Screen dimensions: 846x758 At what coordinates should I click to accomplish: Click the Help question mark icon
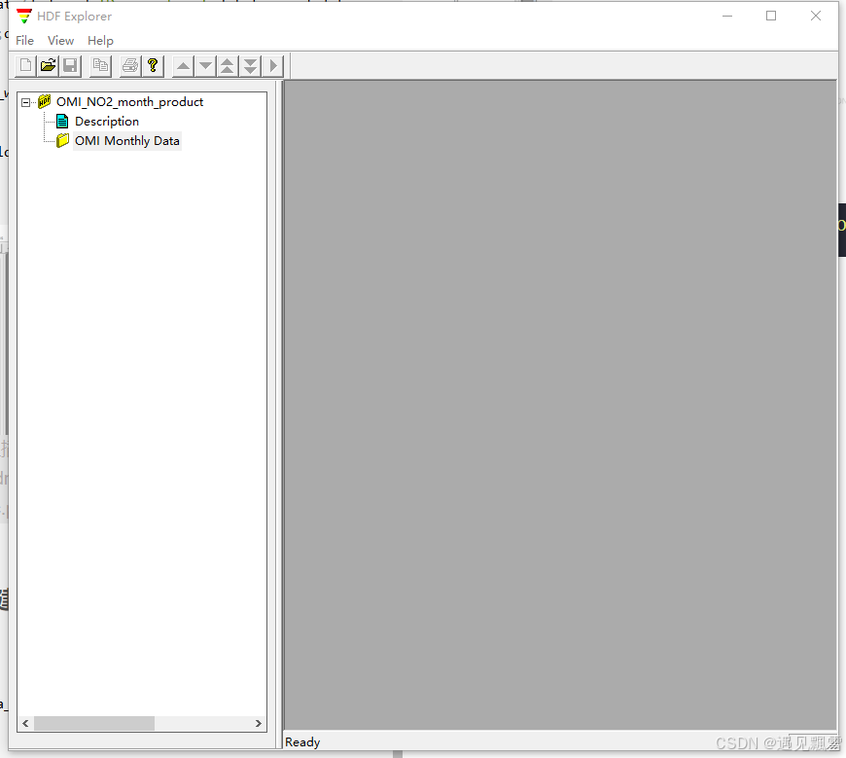(153, 66)
